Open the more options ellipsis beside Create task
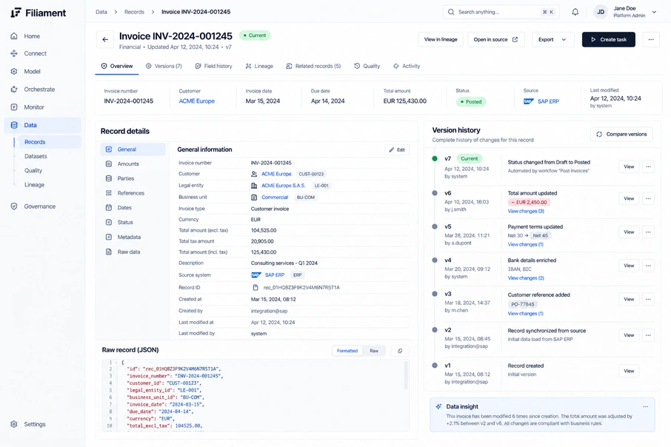The height and width of the screenshot is (447, 671). [x=651, y=39]
